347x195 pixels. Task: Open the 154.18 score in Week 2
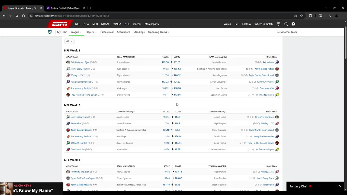(166, 130)
